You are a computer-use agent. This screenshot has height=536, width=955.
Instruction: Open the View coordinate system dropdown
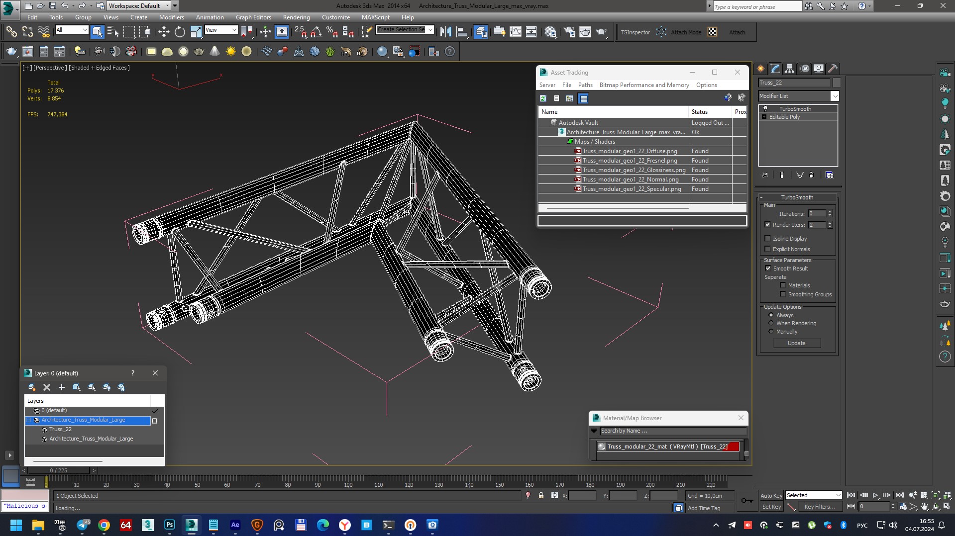(234, 30)
